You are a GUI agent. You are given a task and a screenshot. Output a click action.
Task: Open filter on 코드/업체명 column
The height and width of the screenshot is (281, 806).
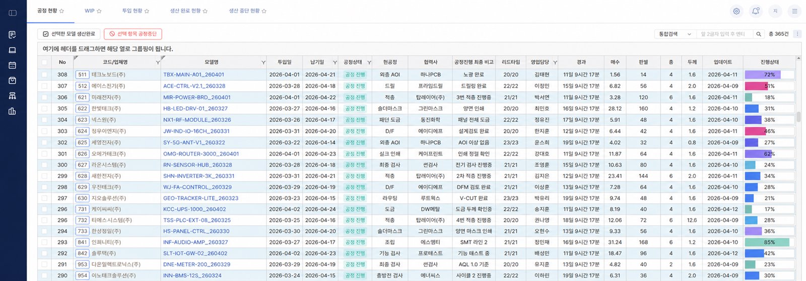[x=158, y=62]
